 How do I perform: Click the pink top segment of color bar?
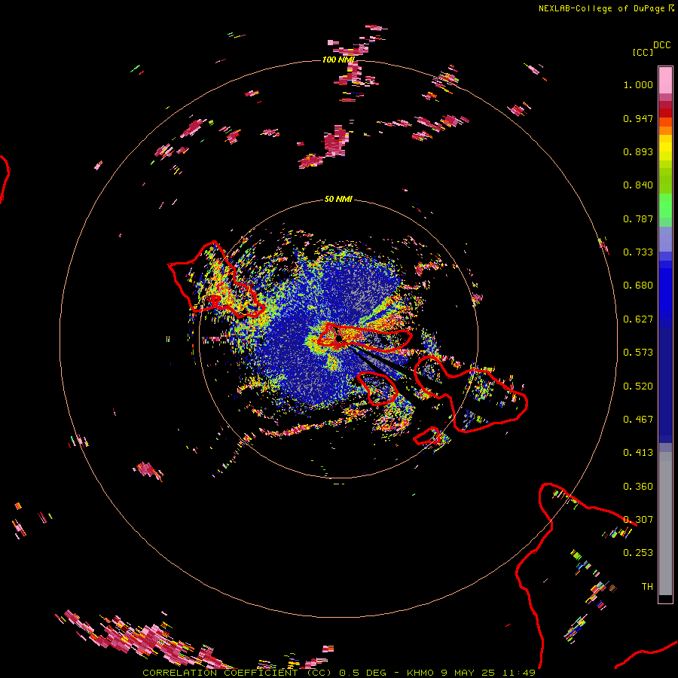tap(665, 80)
